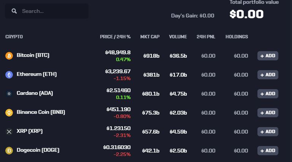The height and width of the screenshot is (162, 292).
Task: Click the XRP cross logo icon
Action: pyautogui.click(x=9, y=132)
